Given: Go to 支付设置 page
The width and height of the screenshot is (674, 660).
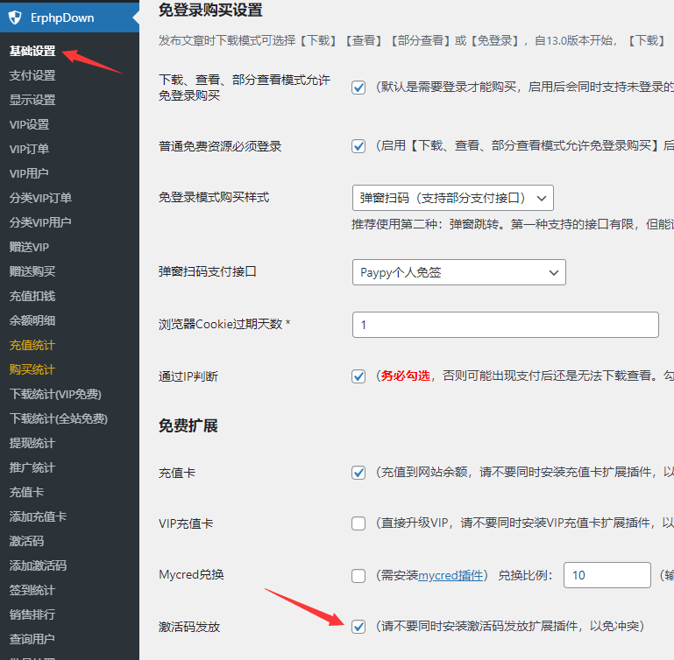Looking at the screenshot, I should [32, 75].
